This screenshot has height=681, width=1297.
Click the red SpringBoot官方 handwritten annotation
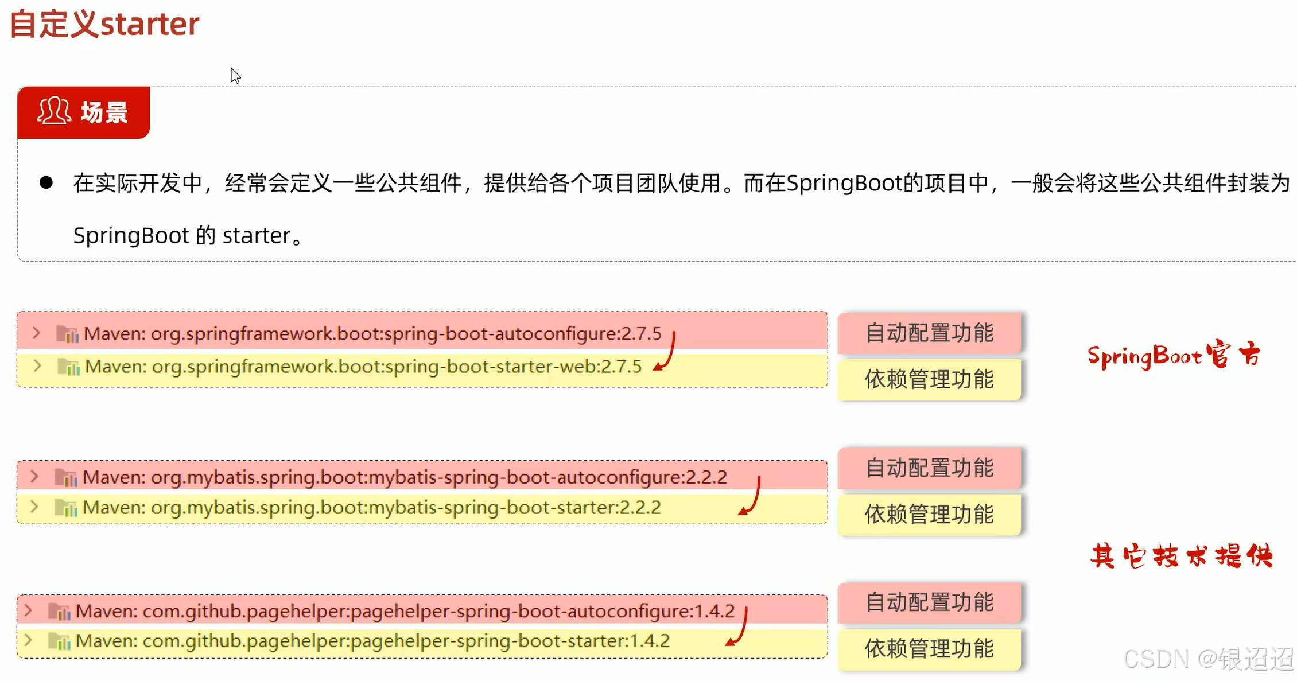[1173, 356]
